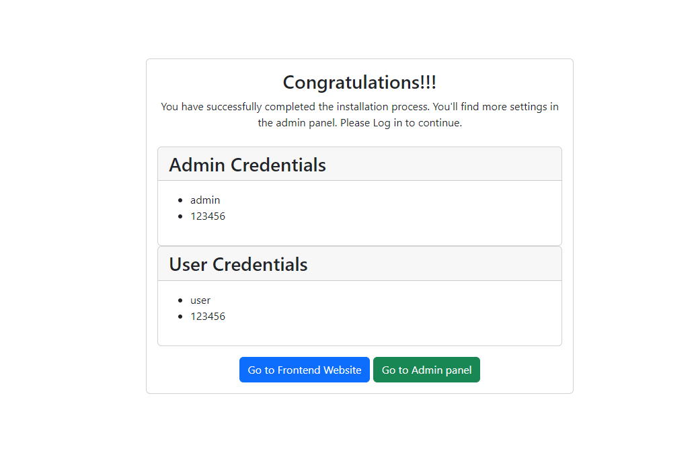Click the Congratulations!!! heading

pos(359,83)
